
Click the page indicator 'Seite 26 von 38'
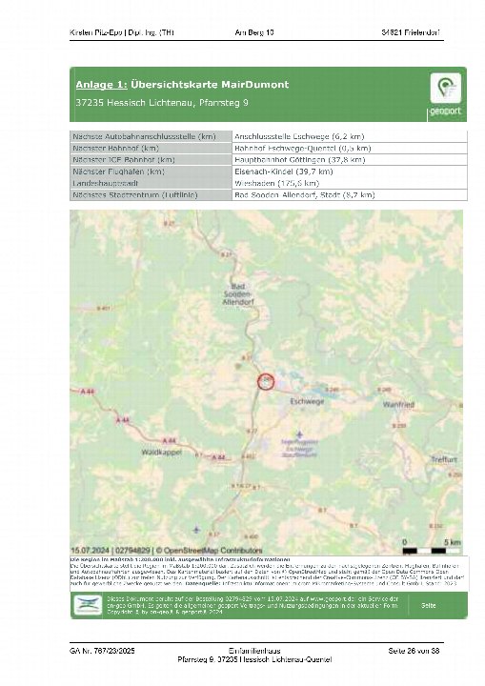click(x=414, y=651)
